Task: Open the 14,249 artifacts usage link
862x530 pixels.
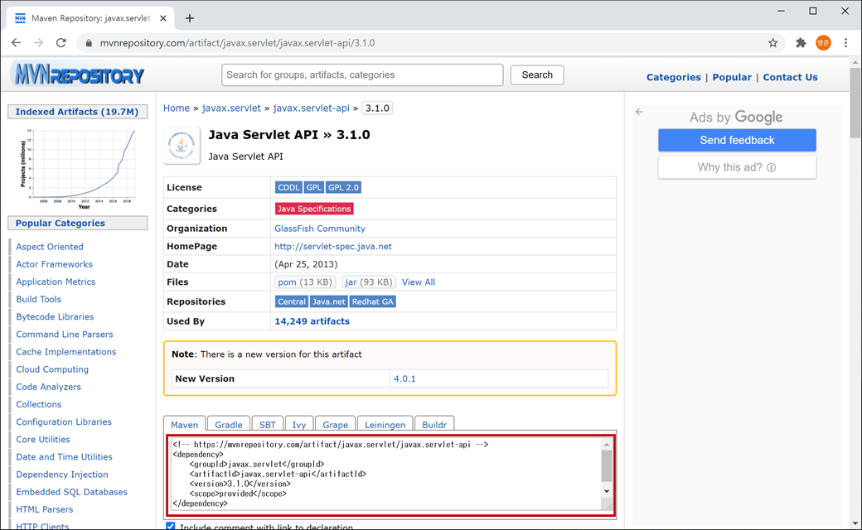Action: tap(312, 321)
